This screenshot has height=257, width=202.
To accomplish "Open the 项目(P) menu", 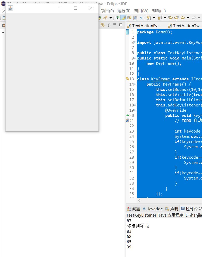I will (107, 11).
